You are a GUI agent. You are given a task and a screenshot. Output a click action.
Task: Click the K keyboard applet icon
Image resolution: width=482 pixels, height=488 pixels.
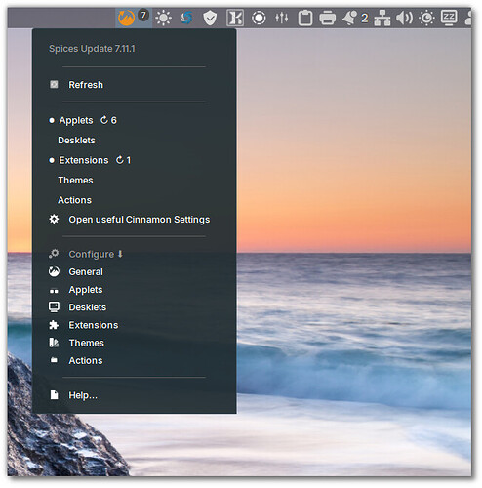[x=235, y=18]
